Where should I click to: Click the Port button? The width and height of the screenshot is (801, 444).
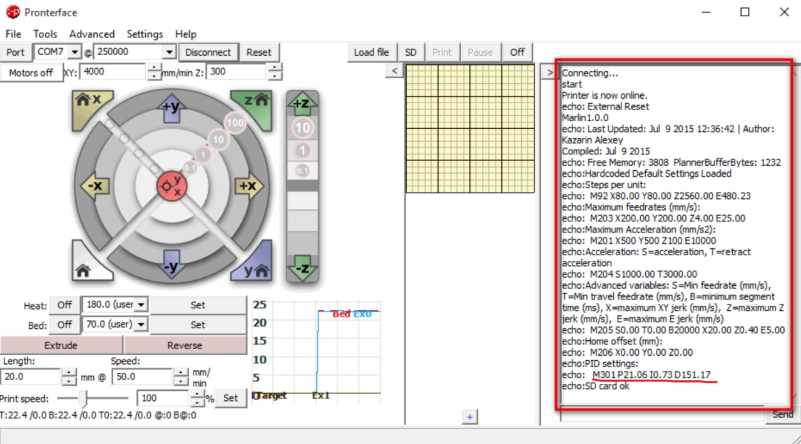pos(16,53)
